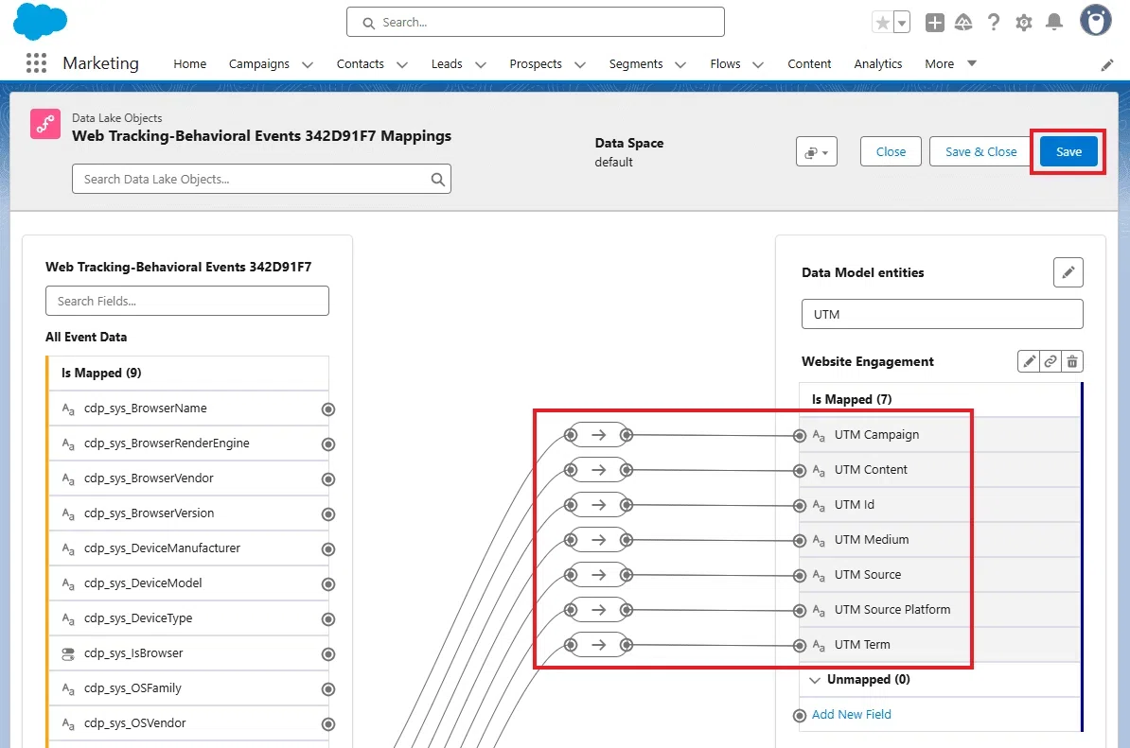Viewport: 1130px width, 748px height.
Task: Expand the Prospects tab dropdown chevron
Action: pos(580,65)
